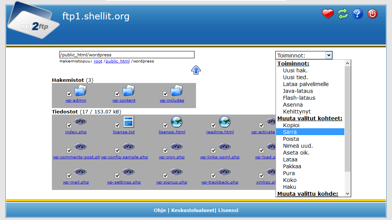
Task: Click the index.php file icon
Action: click(80, 121)
